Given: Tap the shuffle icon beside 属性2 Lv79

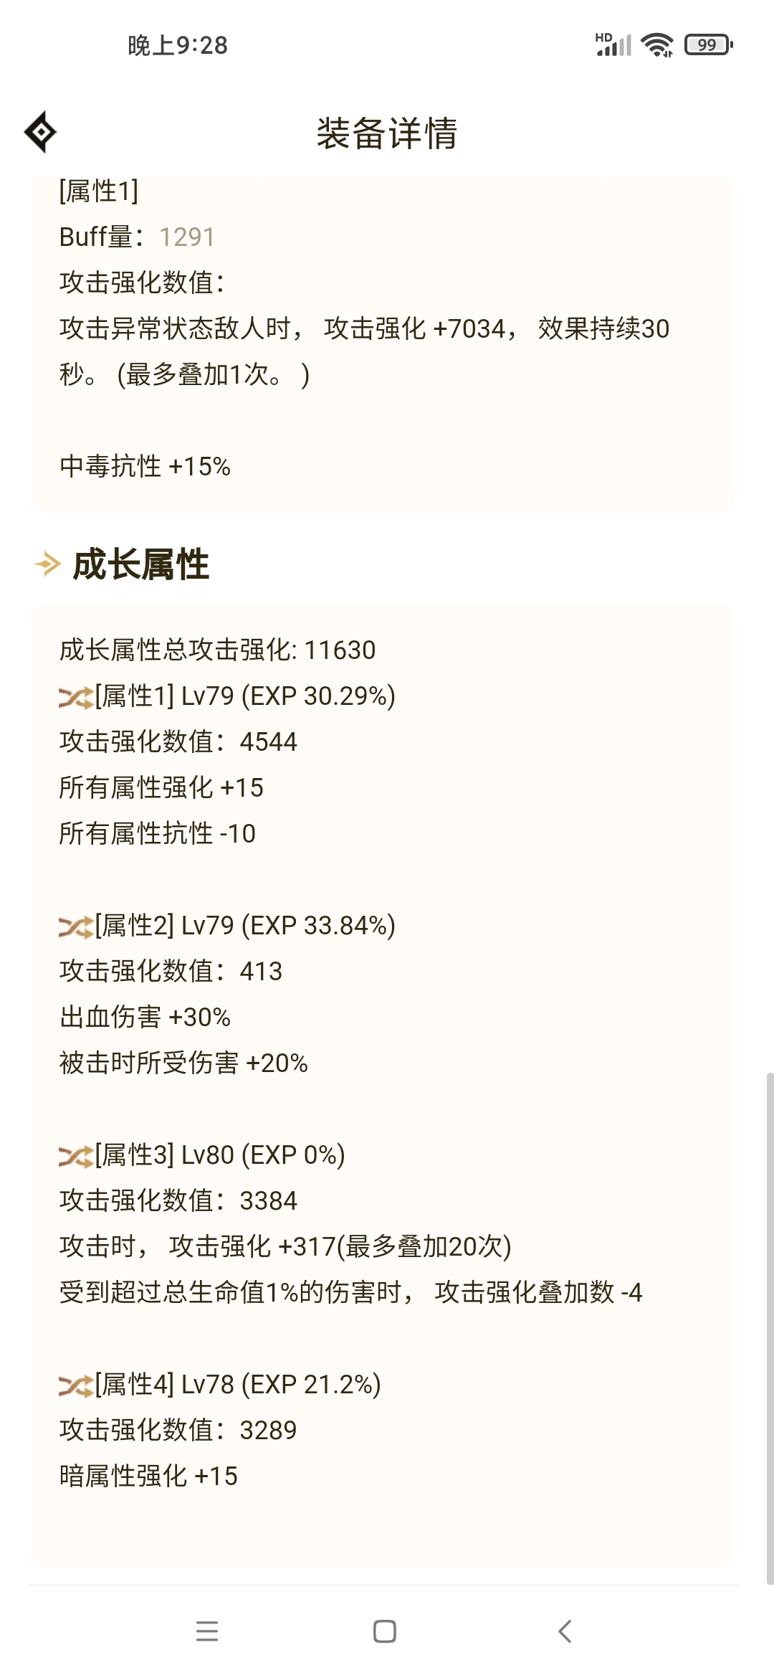Looking at the screenshot, I should (x=76, y=926).
